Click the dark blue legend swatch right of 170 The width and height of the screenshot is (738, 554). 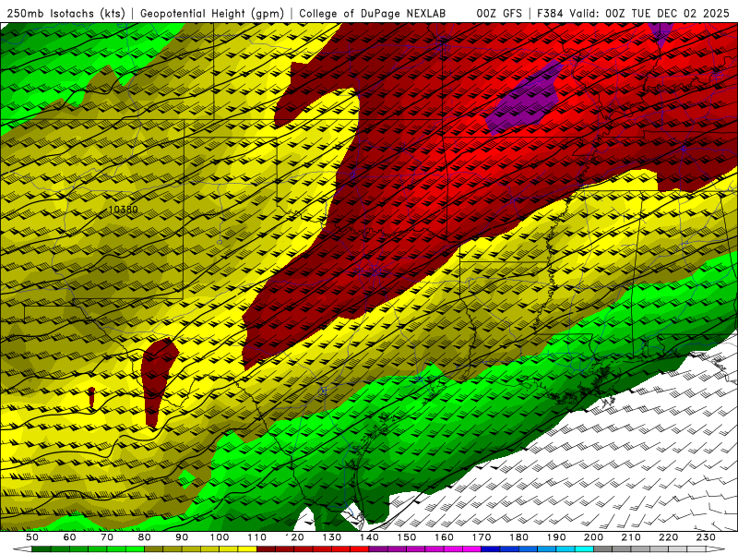pos(491,549)
